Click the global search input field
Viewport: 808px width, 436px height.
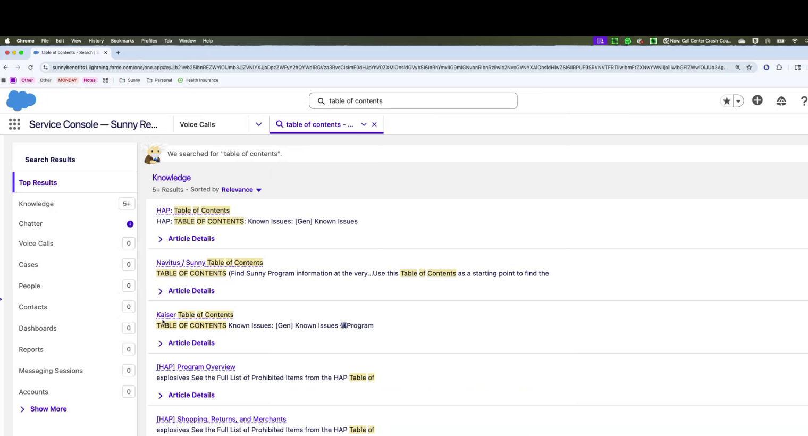(413, 101)
